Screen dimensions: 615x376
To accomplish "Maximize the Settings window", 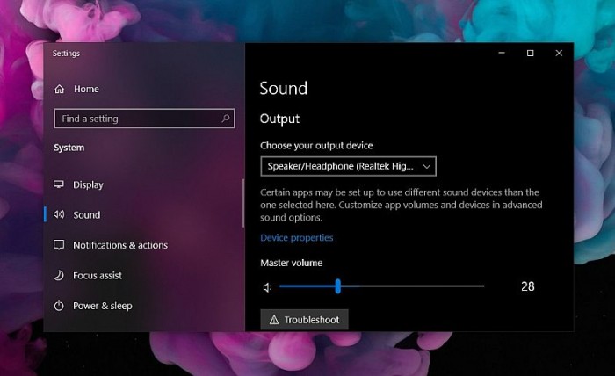I will click(530, 54).
